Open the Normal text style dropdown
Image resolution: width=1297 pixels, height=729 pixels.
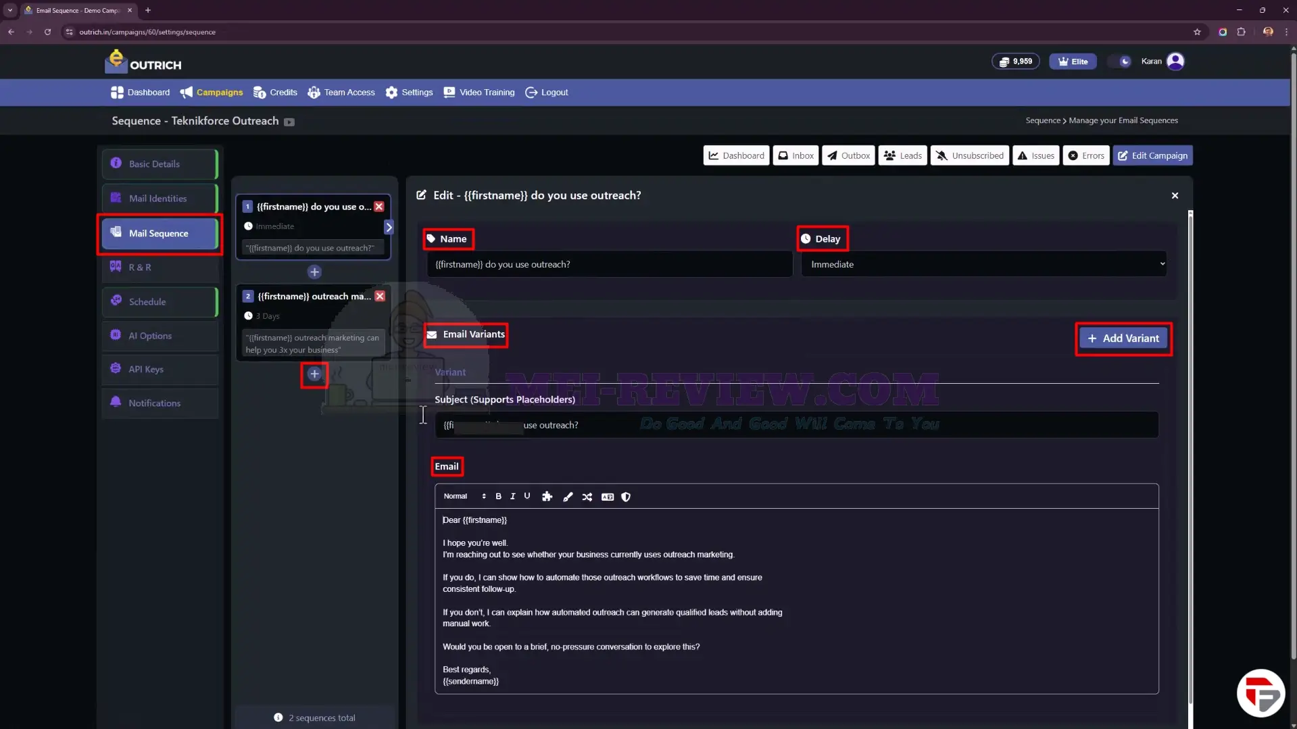[464, 497]
